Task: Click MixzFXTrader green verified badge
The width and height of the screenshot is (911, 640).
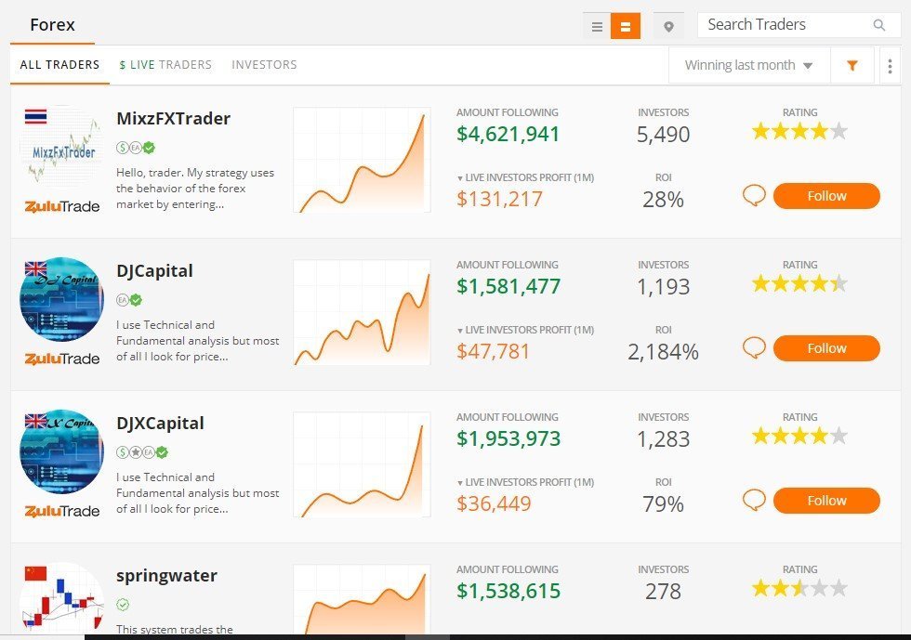Action: point(150,148)
